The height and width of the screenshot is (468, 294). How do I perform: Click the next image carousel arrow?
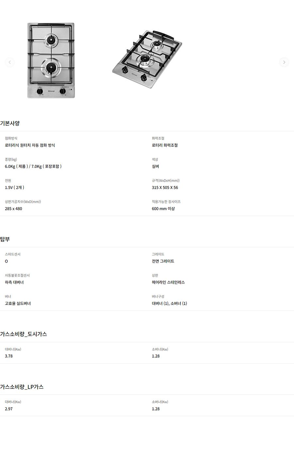(x=284, y=62)
